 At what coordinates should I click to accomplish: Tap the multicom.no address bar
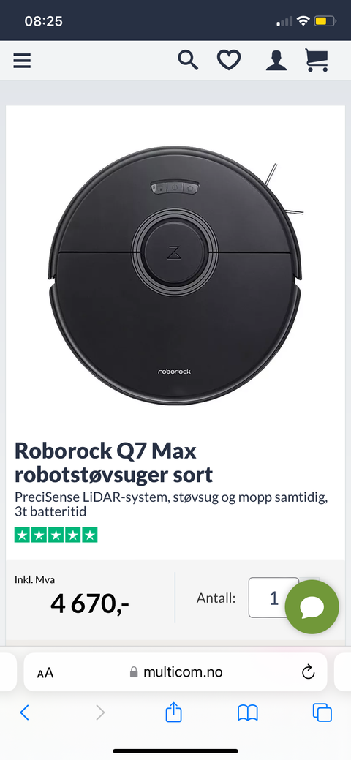pyautogui.click(x=175, y=671)
